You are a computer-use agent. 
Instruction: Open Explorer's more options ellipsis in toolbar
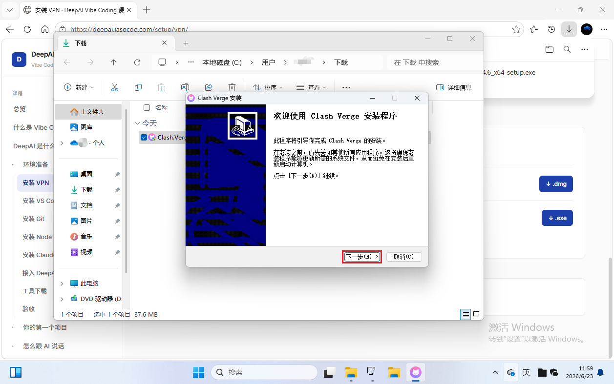pos(346,87)
